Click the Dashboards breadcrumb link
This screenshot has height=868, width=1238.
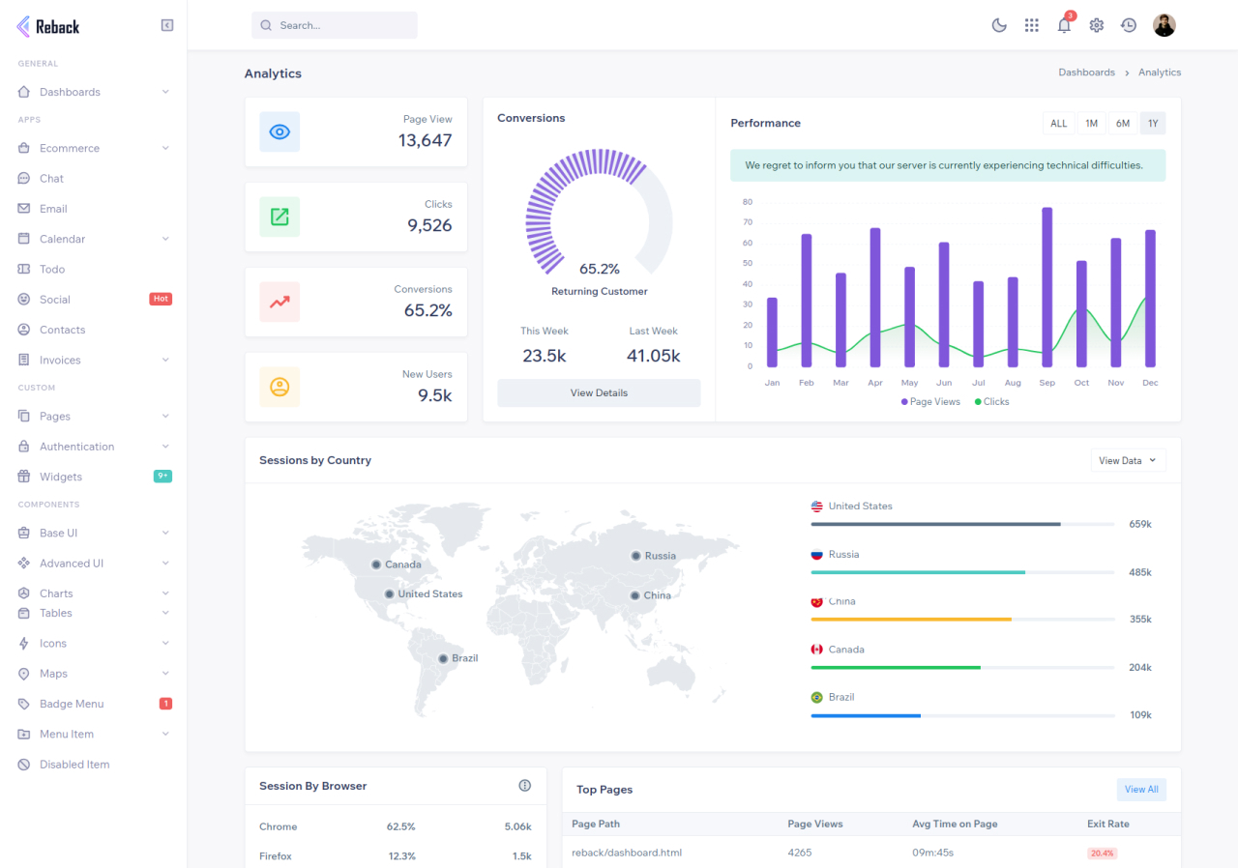tap(1086, 72)
